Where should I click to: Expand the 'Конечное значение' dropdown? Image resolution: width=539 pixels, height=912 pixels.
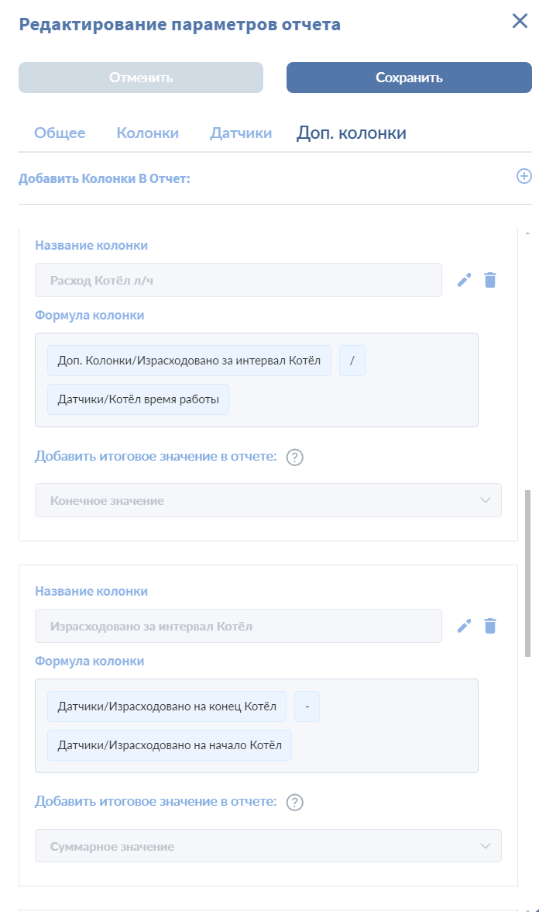point(268,500)
